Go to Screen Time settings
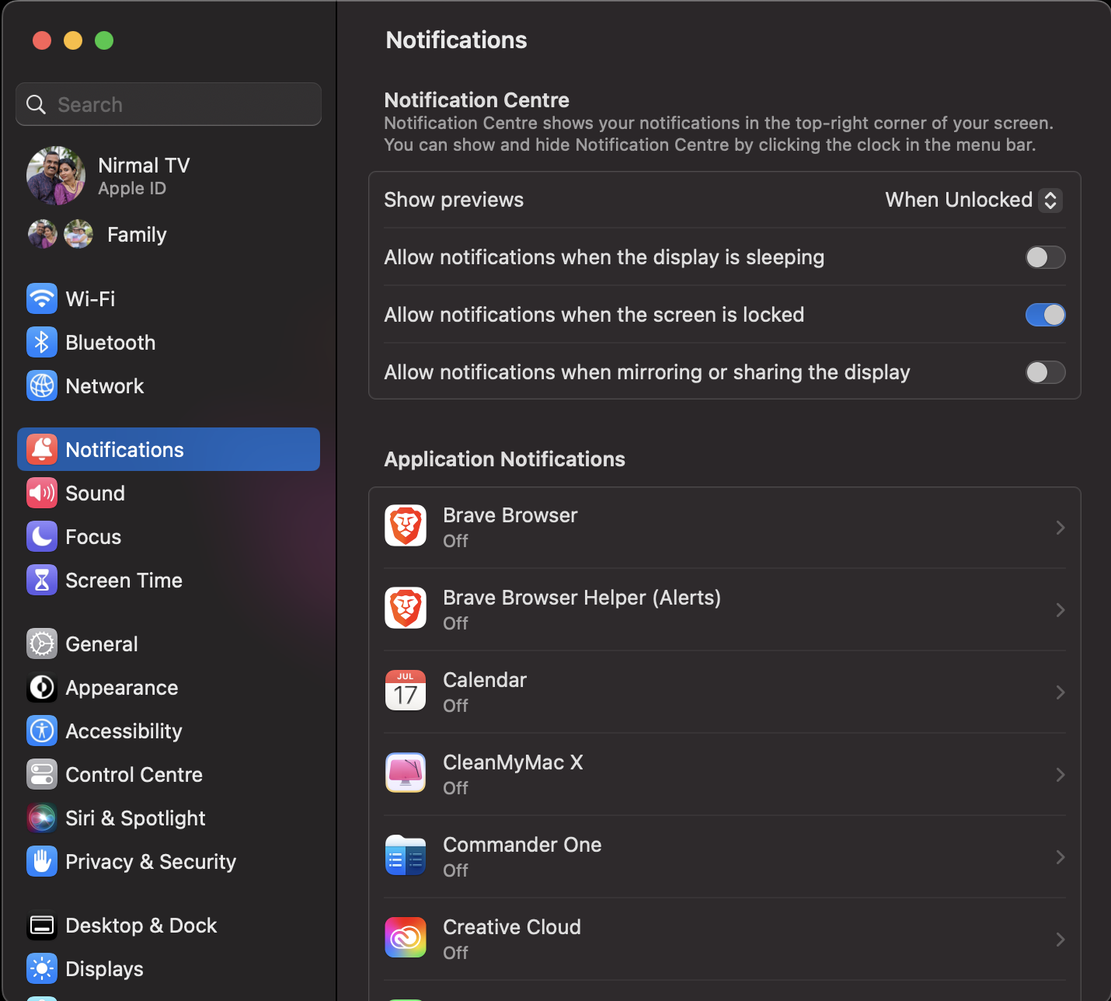The image size is (1111, 1001). 169,580
